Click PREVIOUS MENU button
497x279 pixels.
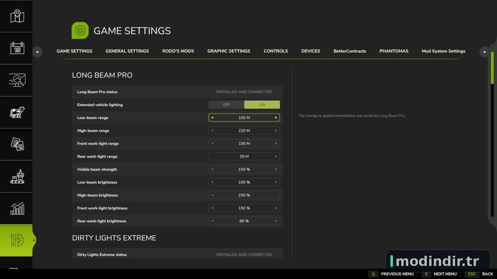[397, 274]
